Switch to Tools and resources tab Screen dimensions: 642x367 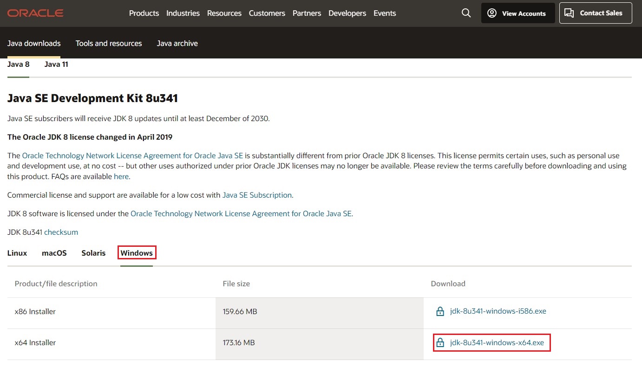[x=109, y=43]
